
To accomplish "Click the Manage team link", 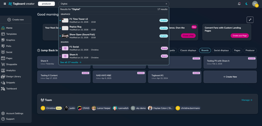I will point(247,100).
